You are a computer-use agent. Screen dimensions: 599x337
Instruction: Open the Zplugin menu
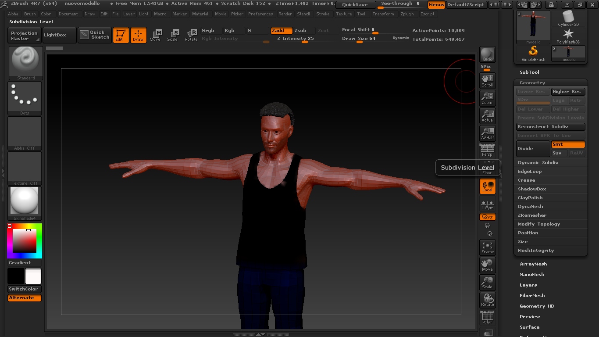(407, 14)
